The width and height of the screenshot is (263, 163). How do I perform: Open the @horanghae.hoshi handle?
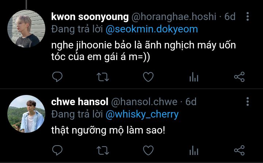[x=174, y=17]
